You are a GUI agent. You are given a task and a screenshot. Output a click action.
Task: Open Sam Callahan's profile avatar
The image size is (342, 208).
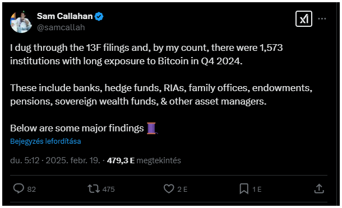(x=21, y=22)
